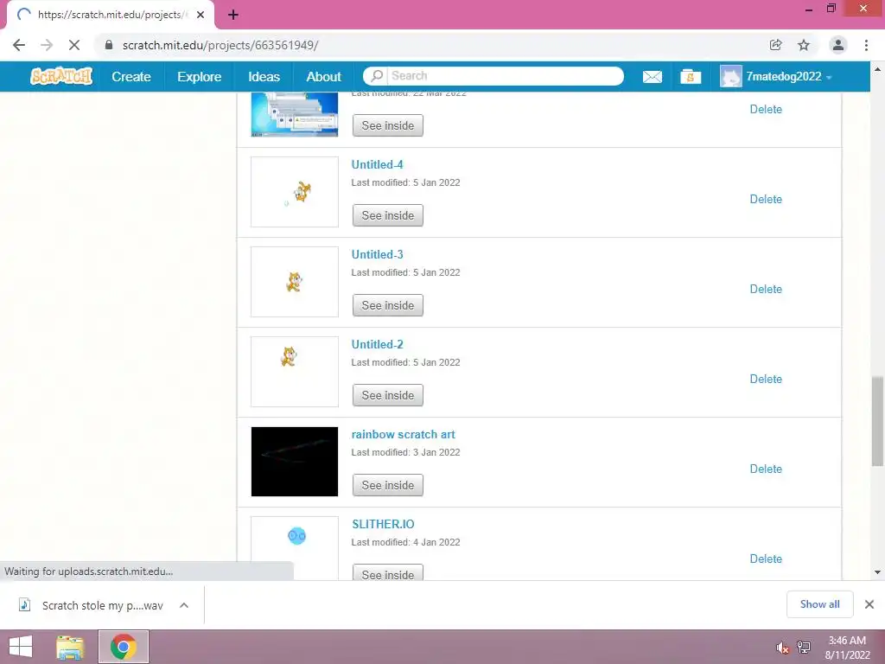The width and height of the screenshot is (885, 664).
Task: Click See inside for rainbow scratch art
Action: click(x=388, y=484)
